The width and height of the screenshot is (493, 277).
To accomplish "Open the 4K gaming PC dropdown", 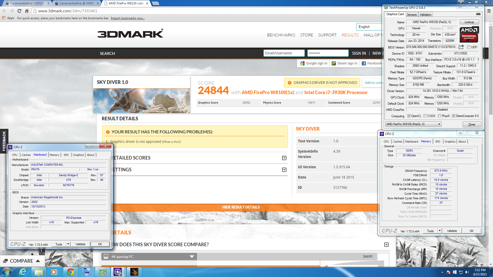I will click(149, 256).
